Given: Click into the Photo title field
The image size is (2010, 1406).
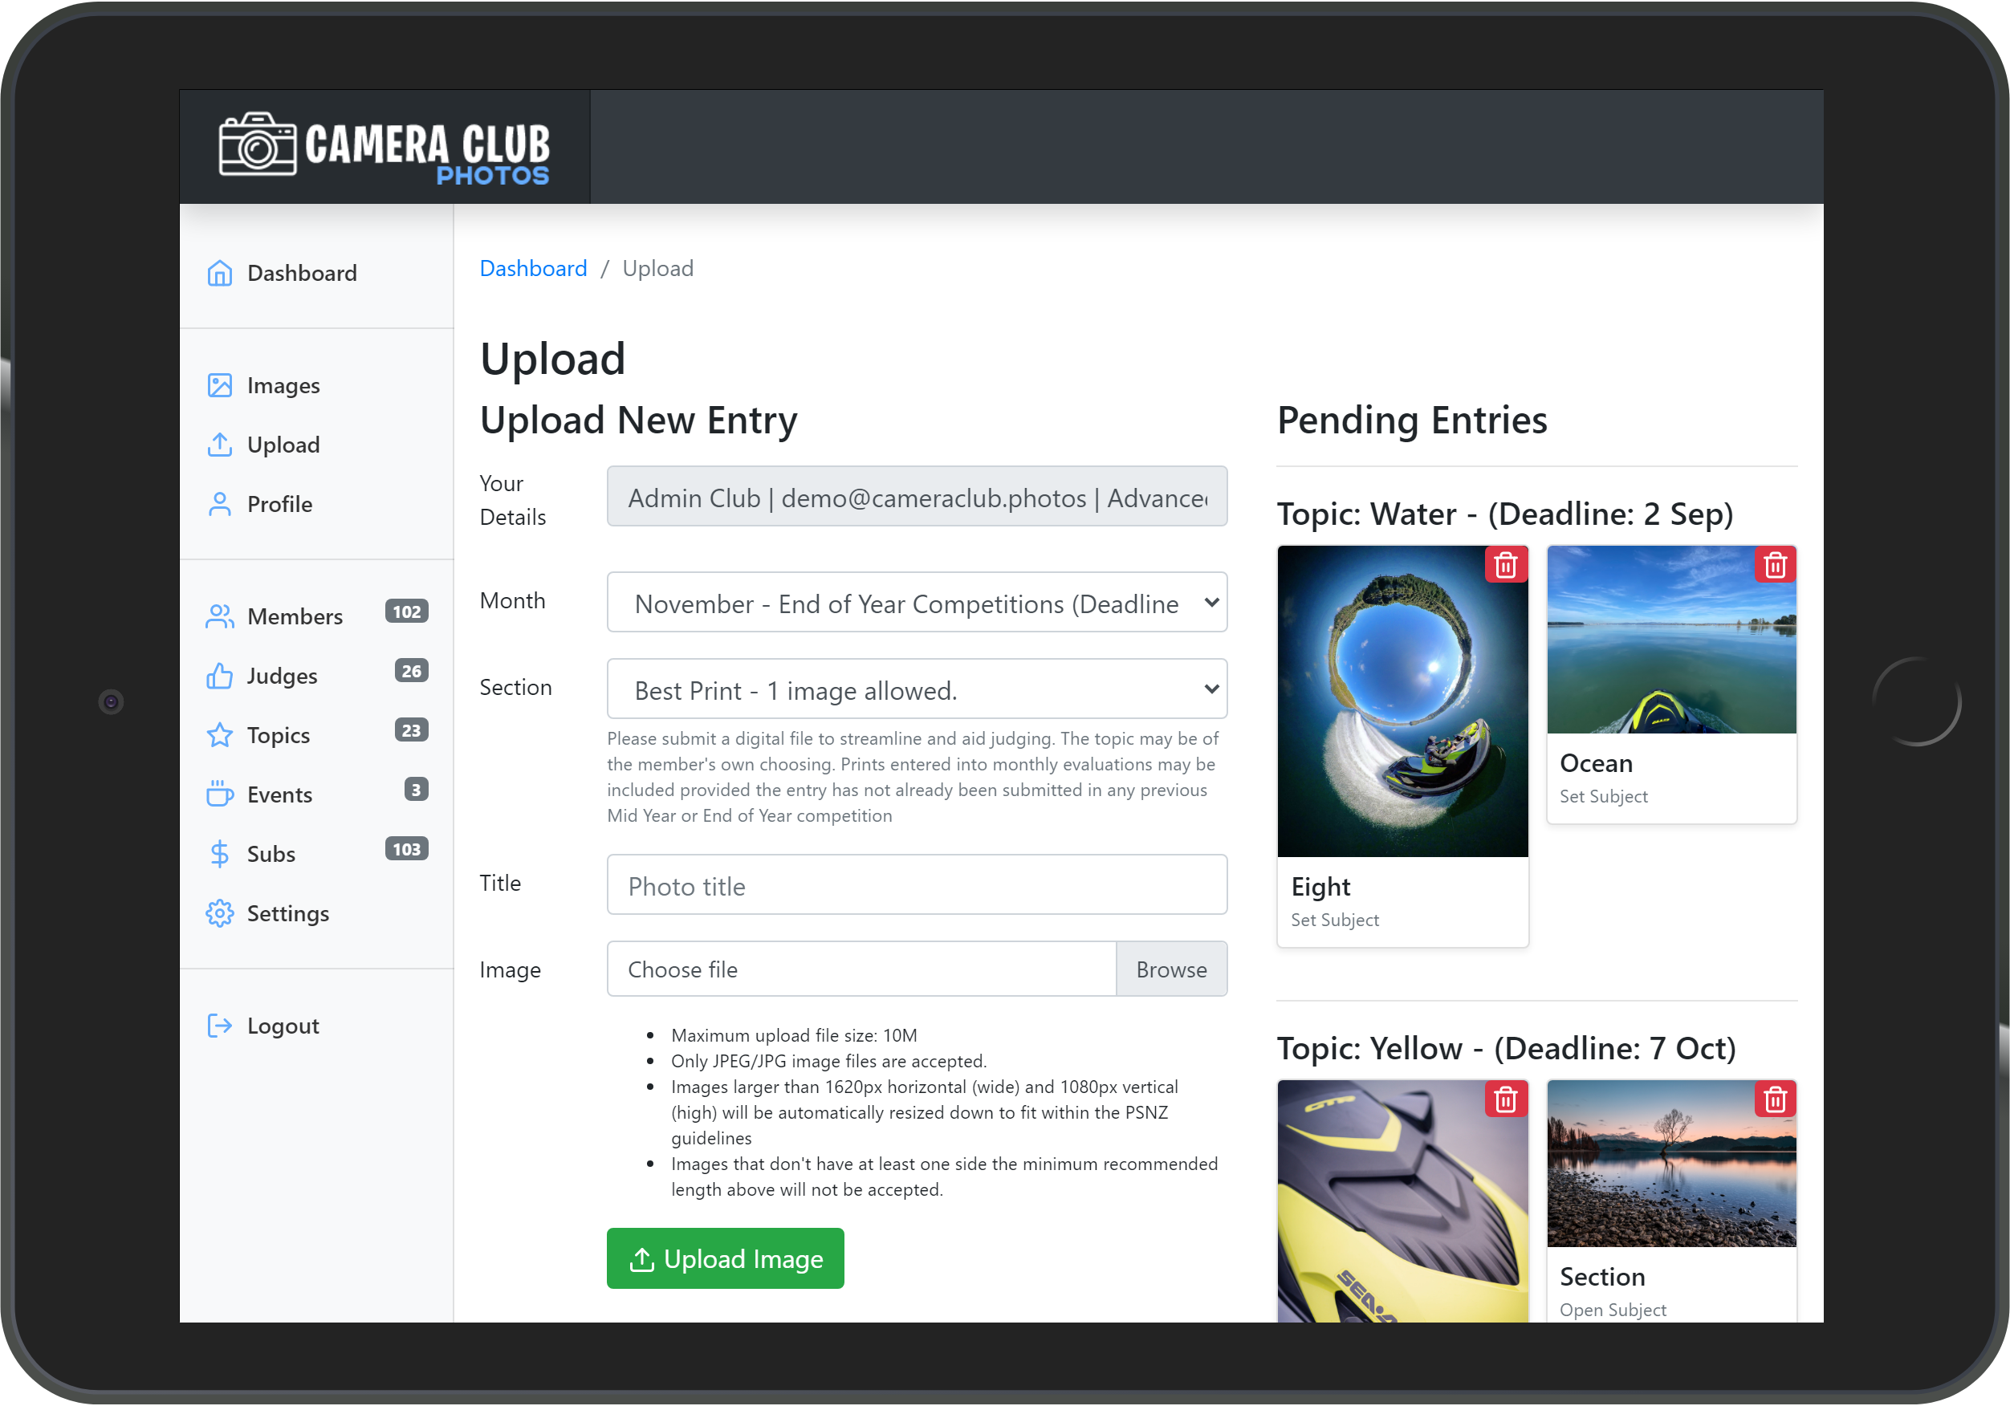Looking at the screenshot, I should pos(917,886).
